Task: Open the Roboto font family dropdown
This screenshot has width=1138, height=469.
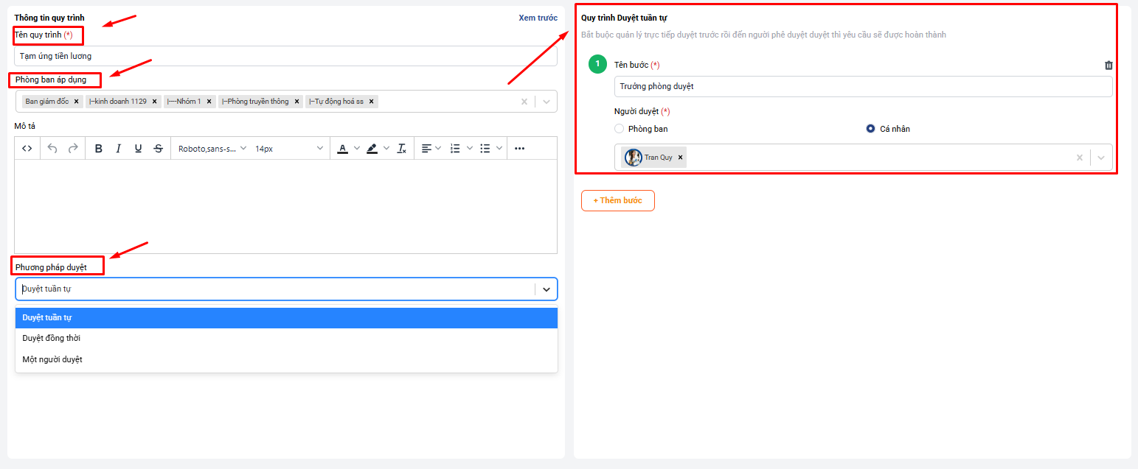Action: point(212,149)
